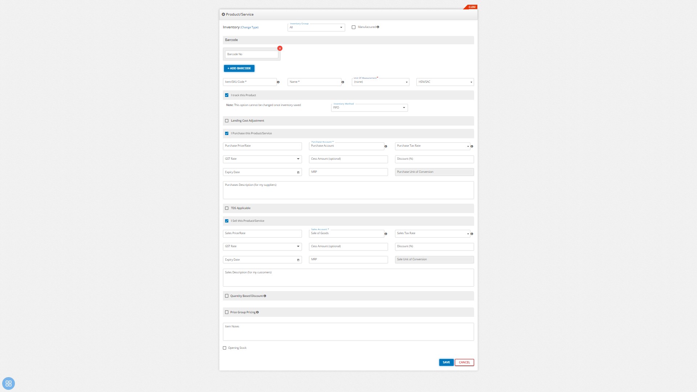Focus sales Cess Amount (optional) field
Image resolution: width=697 pixels, height=392 pixels.
(x=348, y=246)
